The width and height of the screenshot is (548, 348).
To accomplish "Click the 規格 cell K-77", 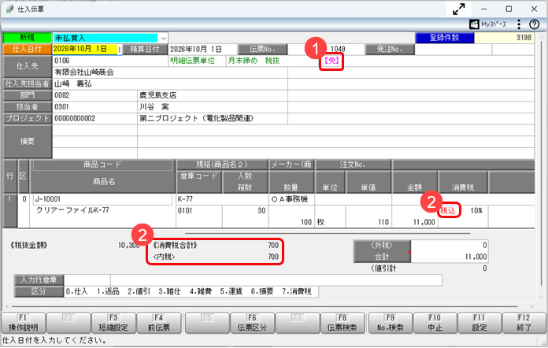I will [222, 199].
